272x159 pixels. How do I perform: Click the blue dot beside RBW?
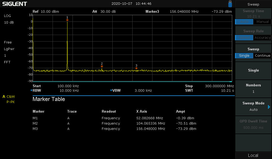(x=31, y=90)
